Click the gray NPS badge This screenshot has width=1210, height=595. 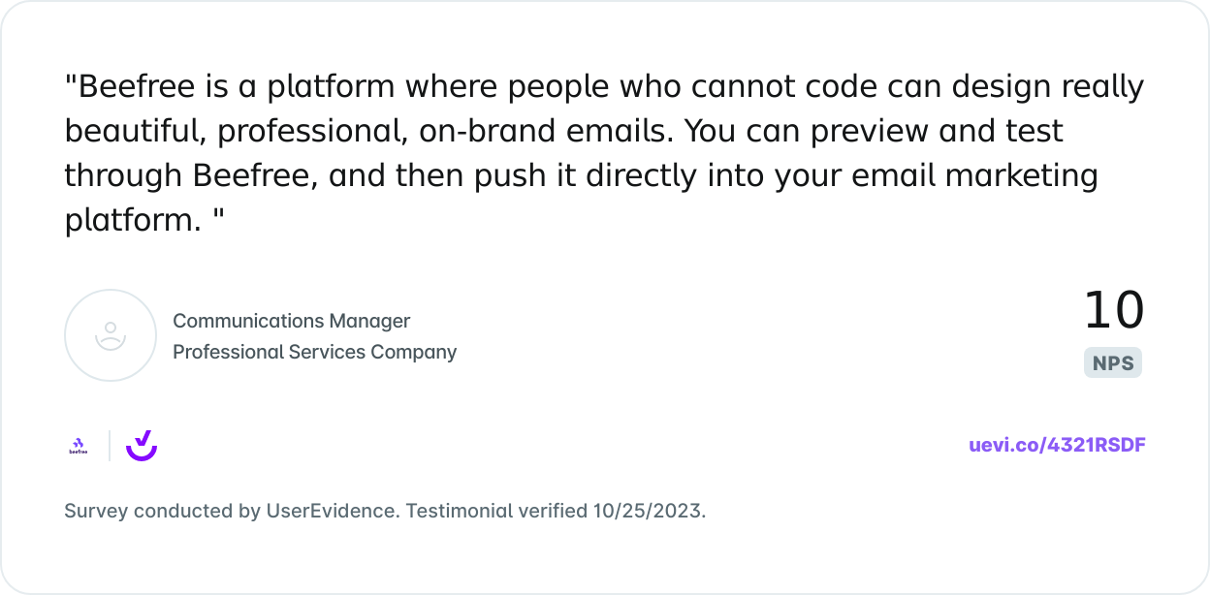(x=1113, y=363)
